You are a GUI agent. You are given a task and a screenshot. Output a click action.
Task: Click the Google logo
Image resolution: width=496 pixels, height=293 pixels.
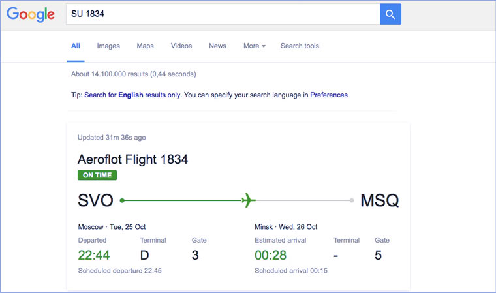[x=31, y=14]
